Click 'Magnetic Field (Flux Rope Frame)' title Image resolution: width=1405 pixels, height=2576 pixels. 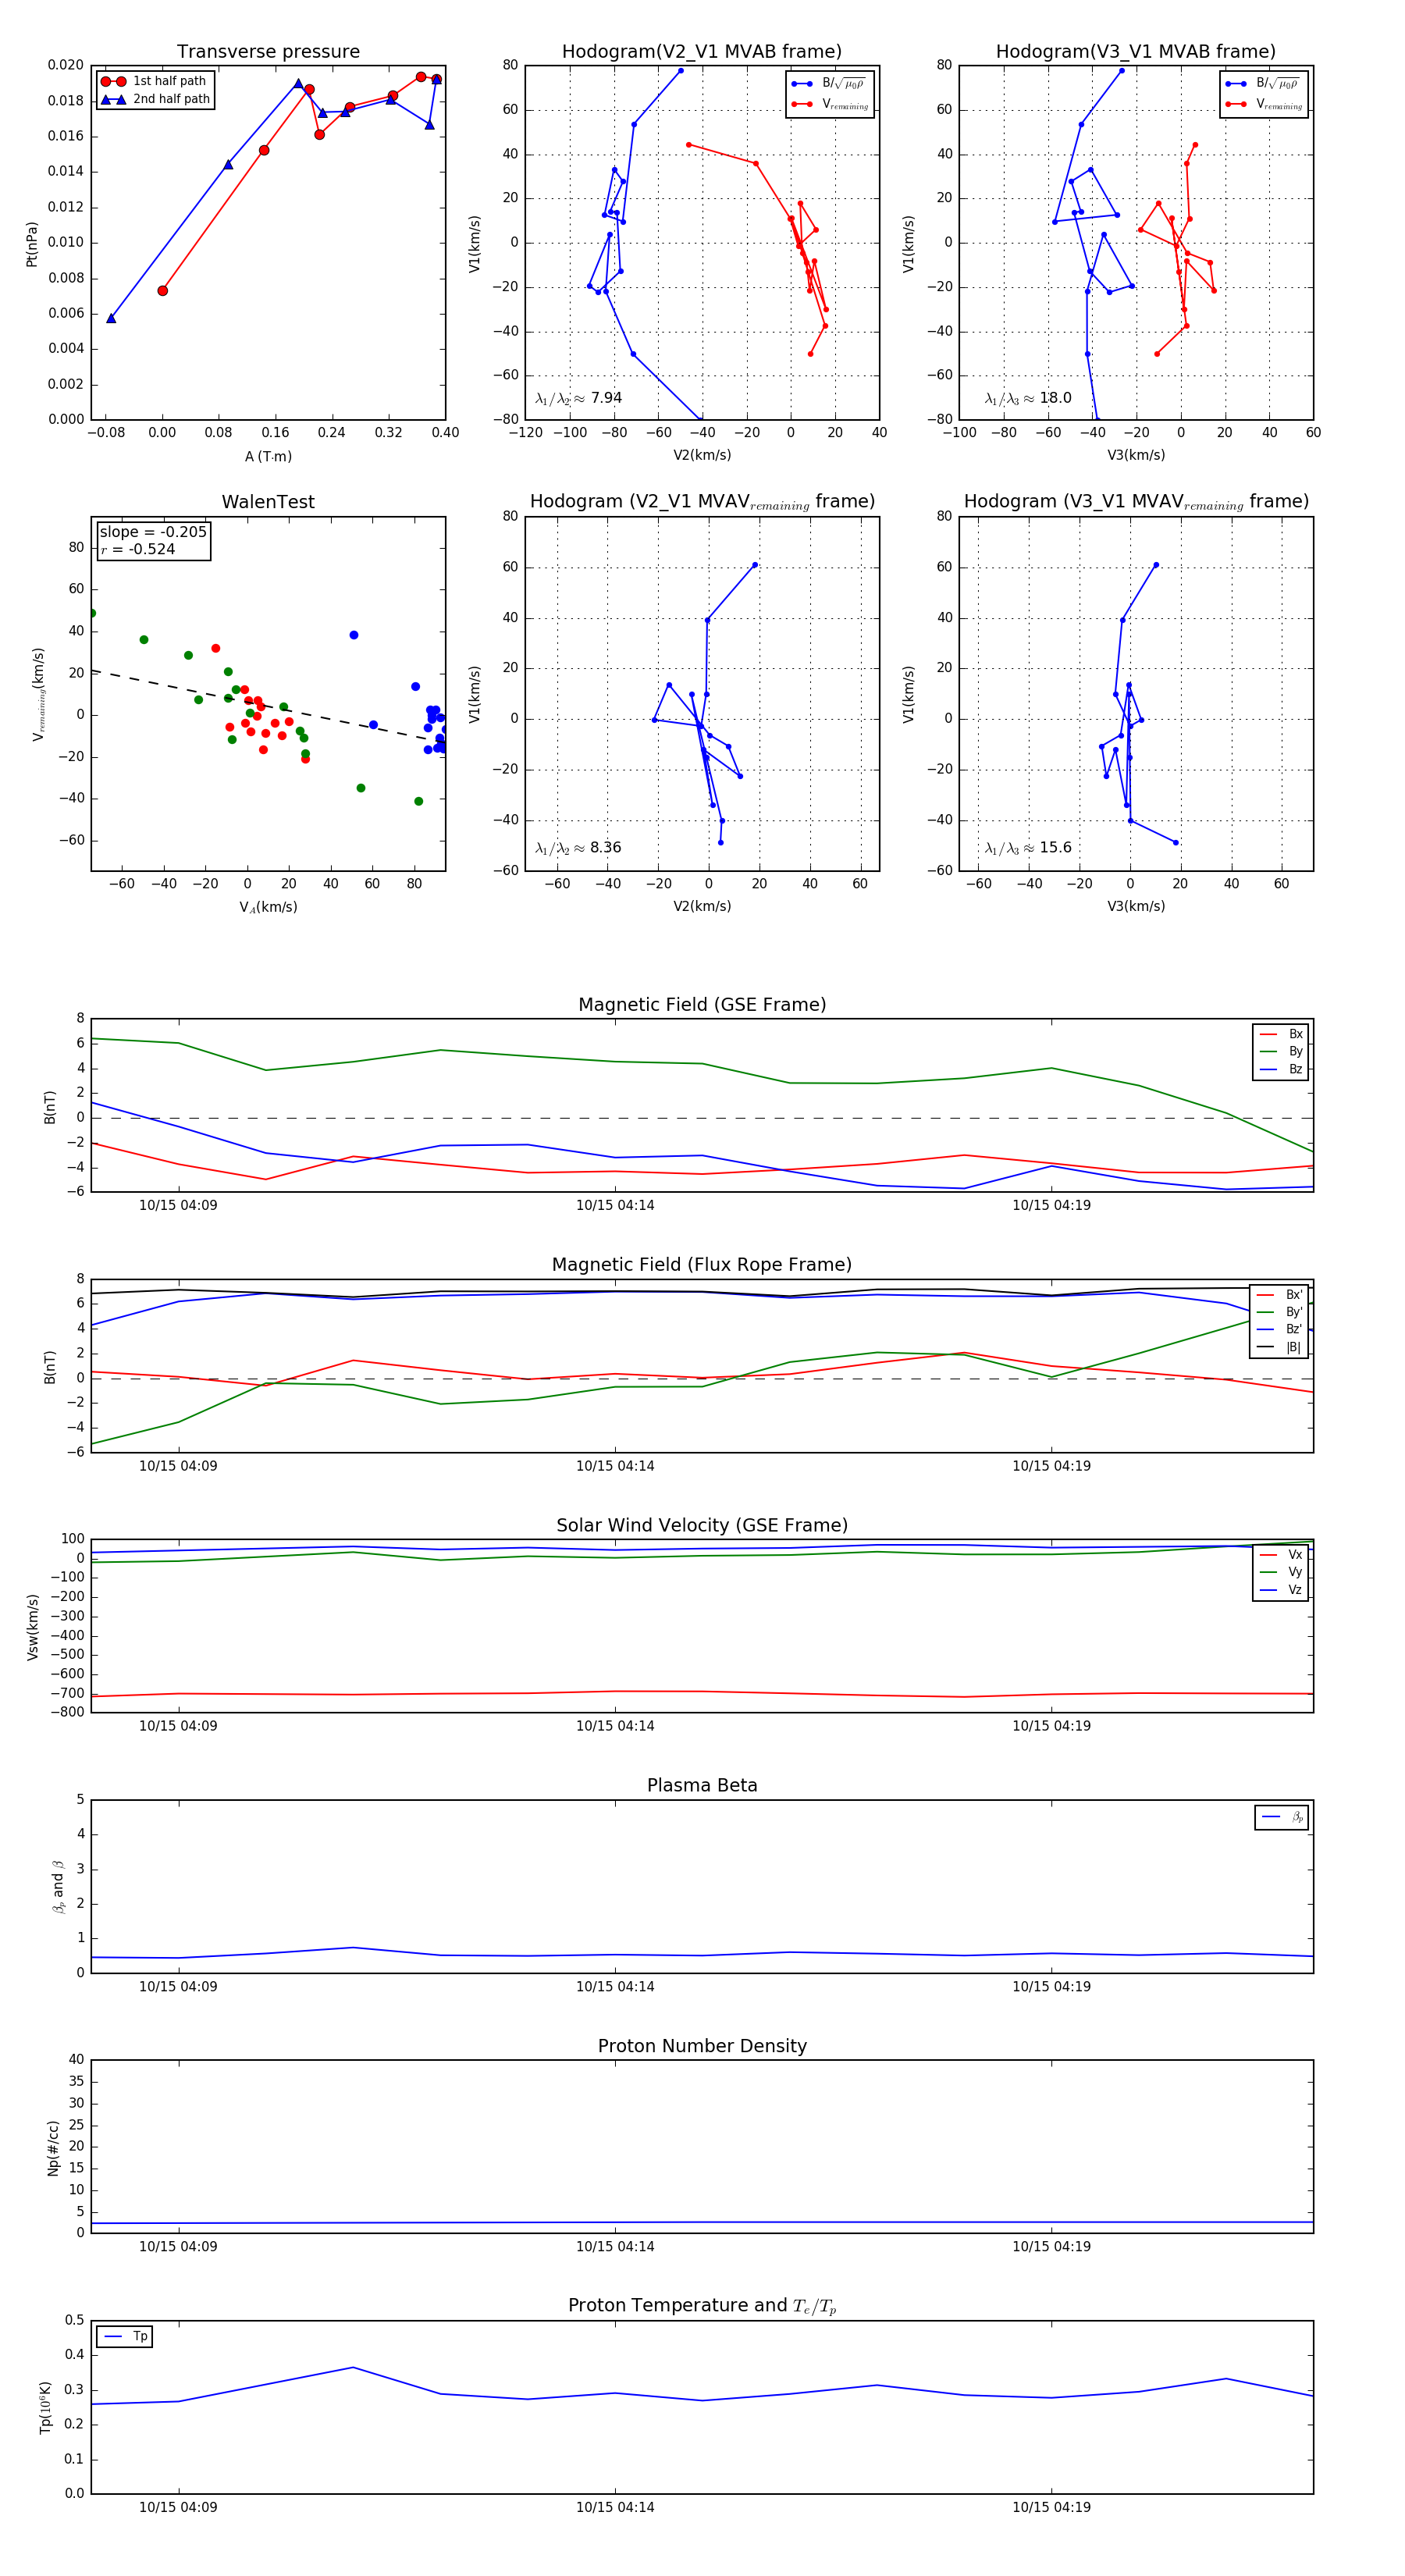click(x=702, y=1265)
